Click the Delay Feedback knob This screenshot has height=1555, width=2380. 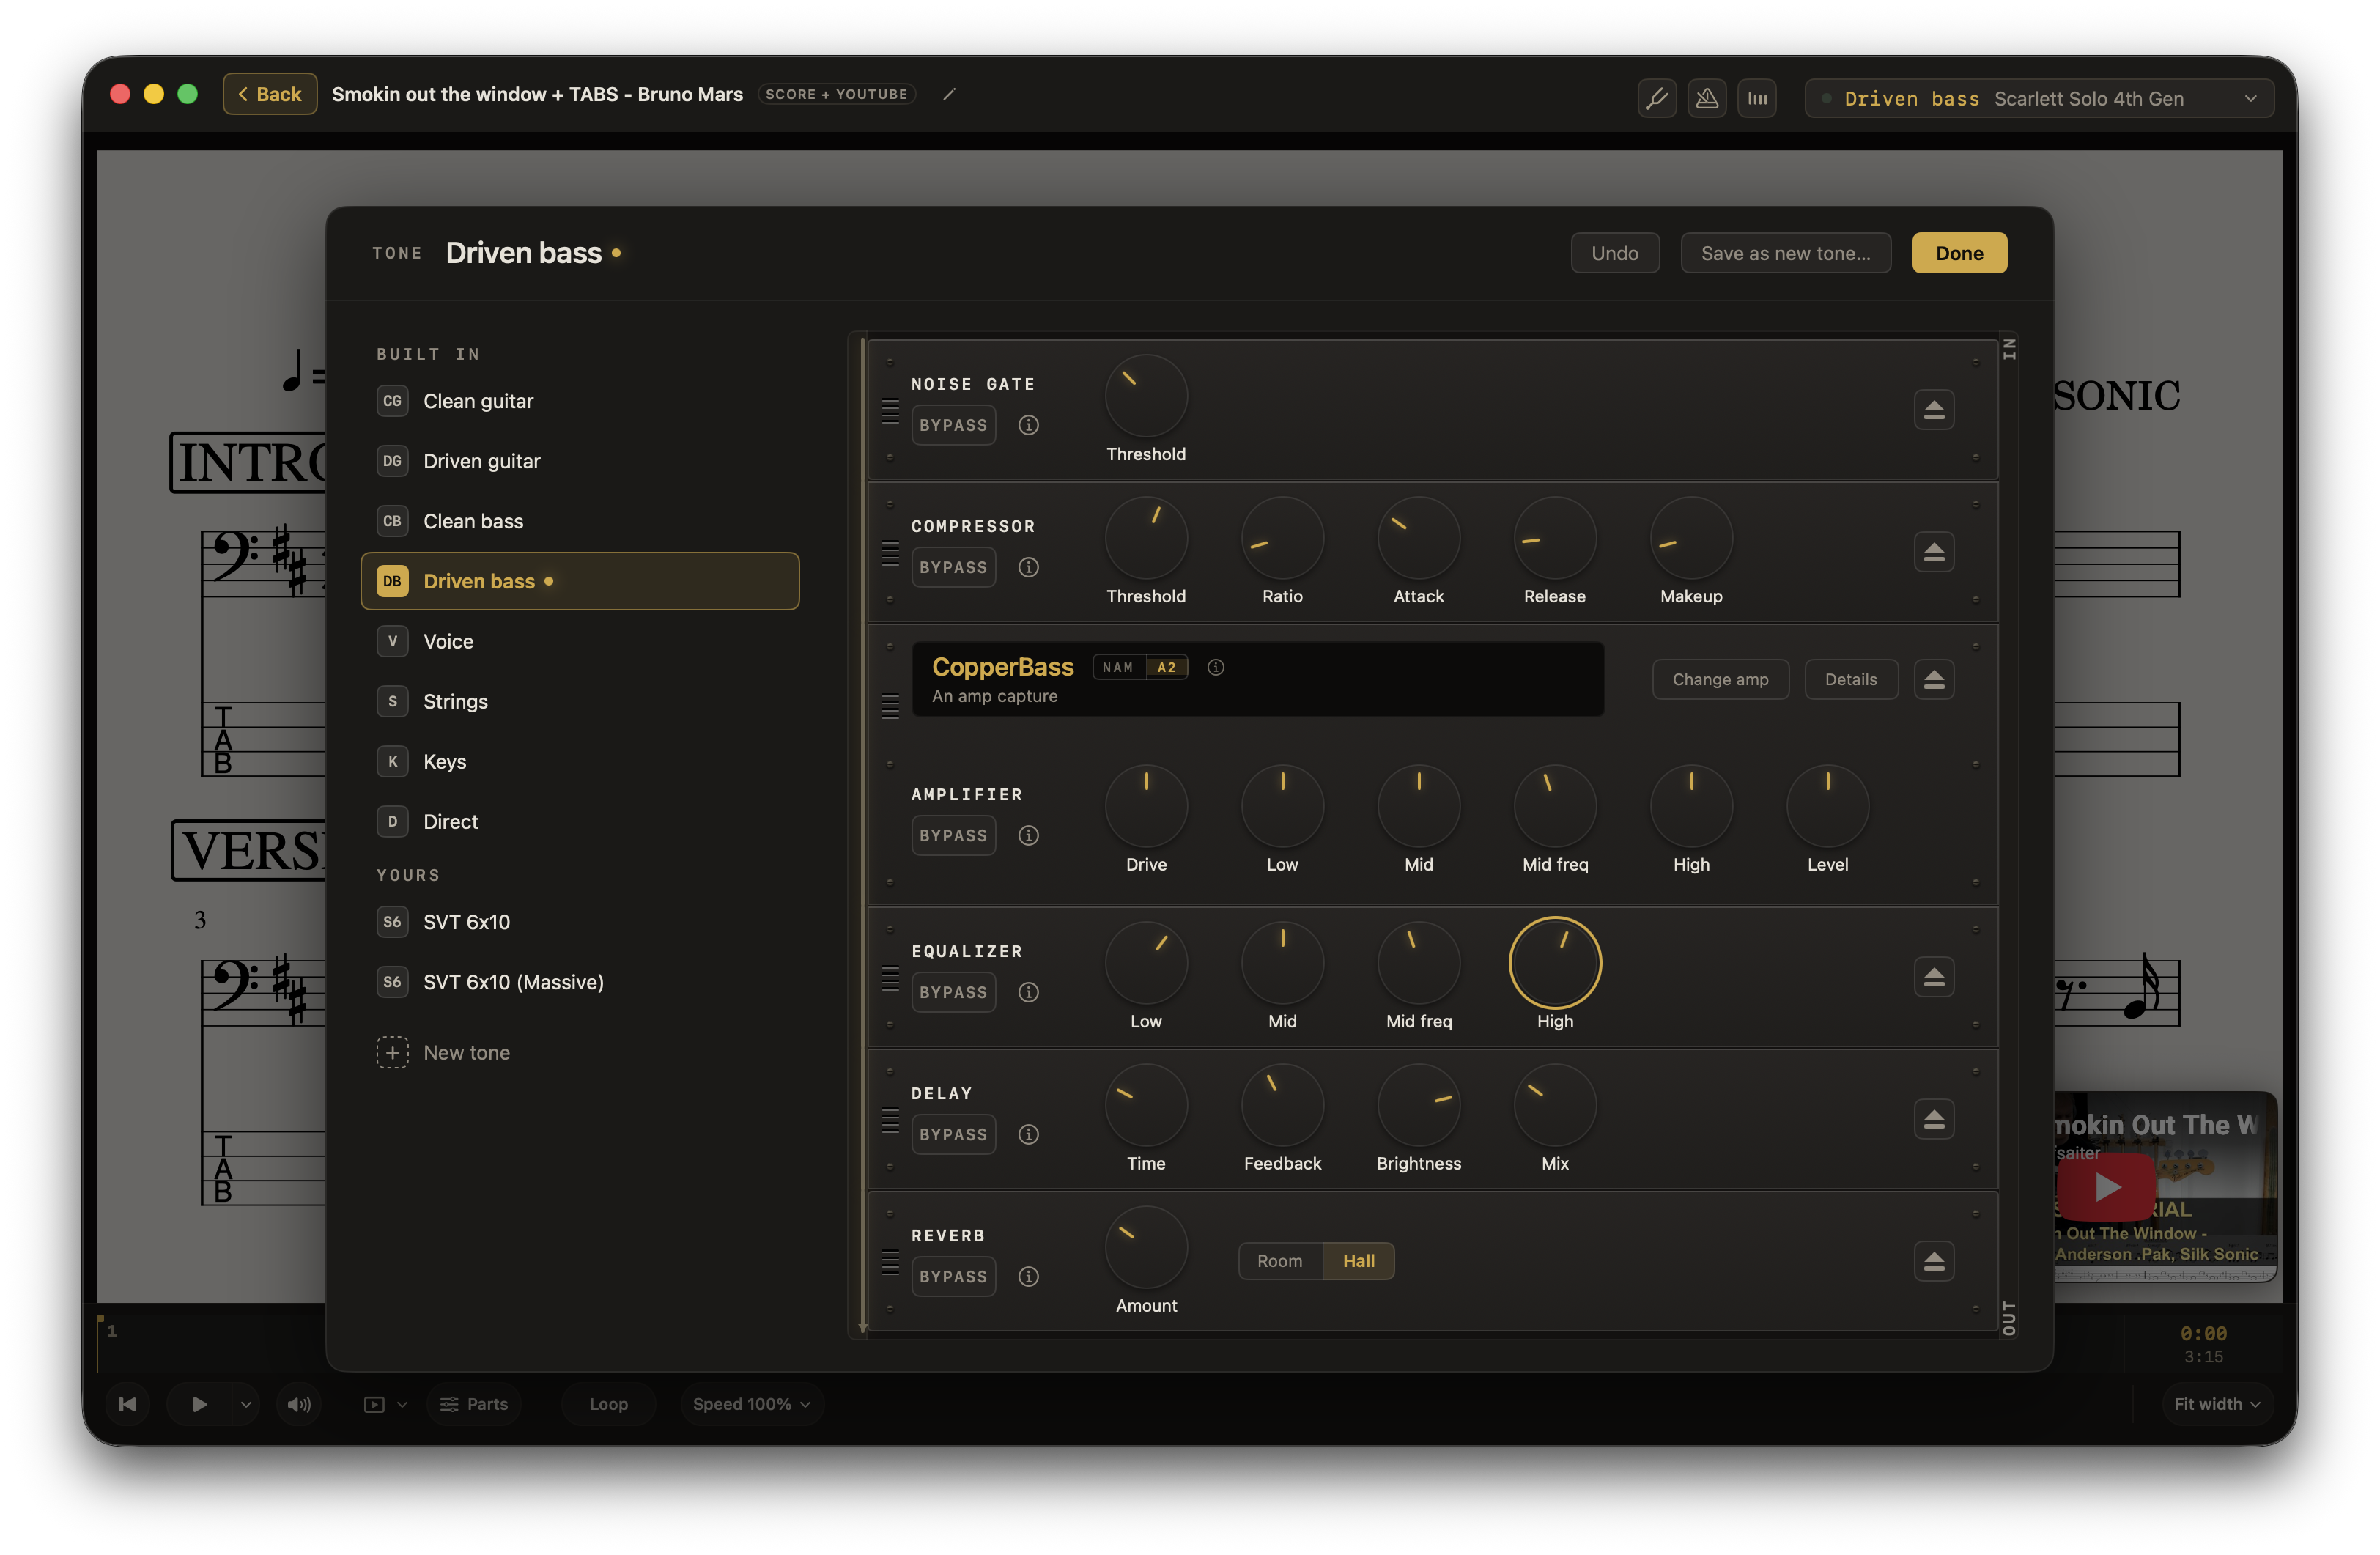[x=1282, y=1105]
